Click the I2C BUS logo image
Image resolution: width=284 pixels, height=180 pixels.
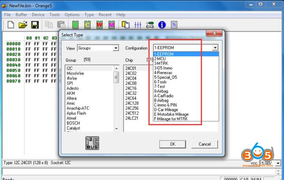point(92,143)
